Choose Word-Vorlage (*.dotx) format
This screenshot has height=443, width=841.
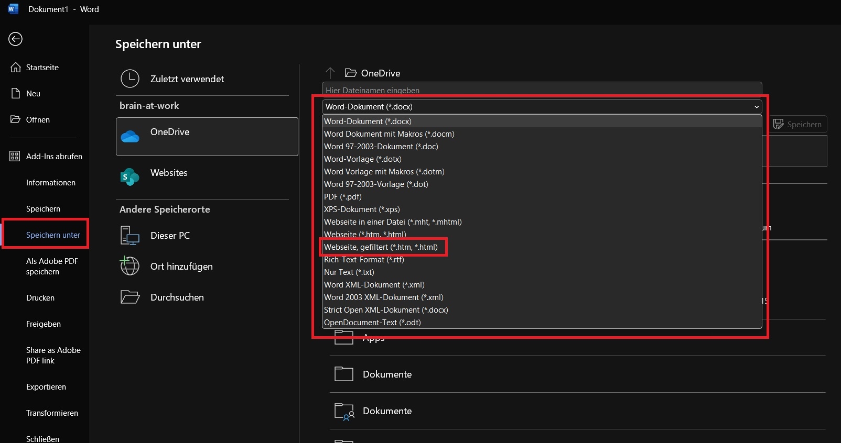(x=542, y=159)
